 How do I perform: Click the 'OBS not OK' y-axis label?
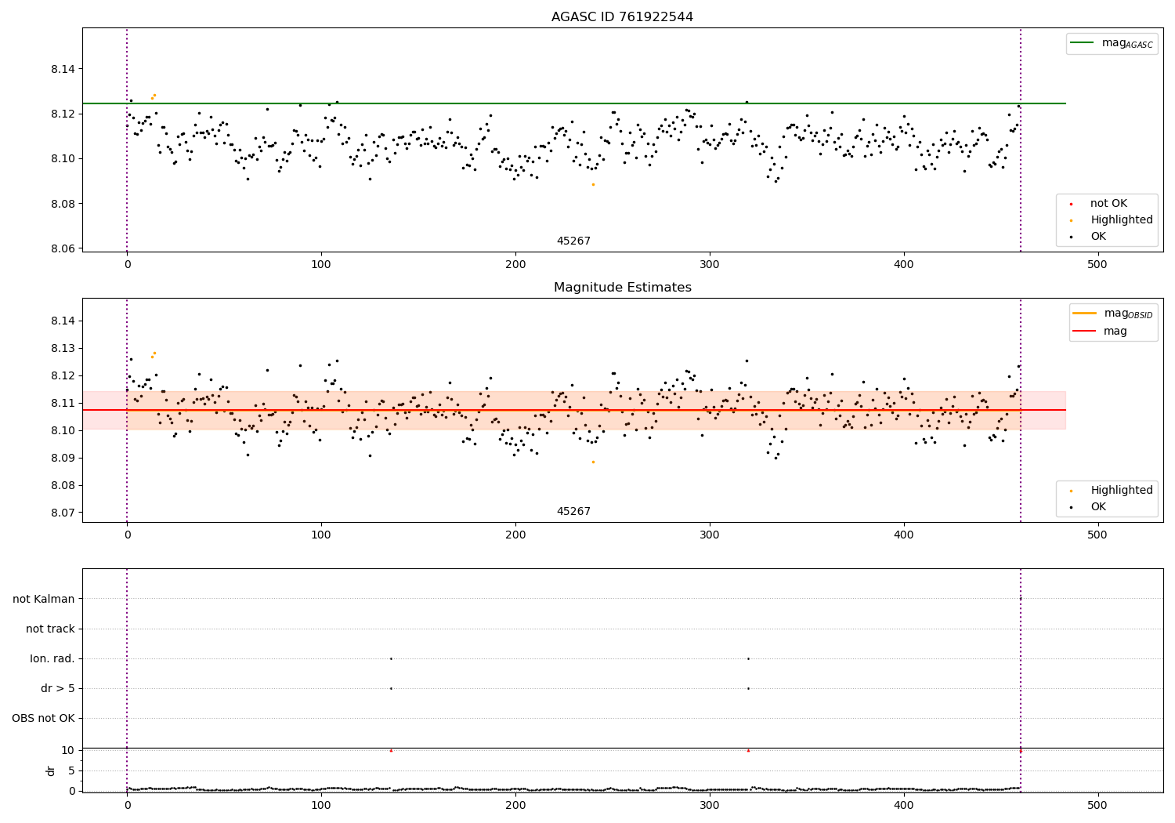44,719
